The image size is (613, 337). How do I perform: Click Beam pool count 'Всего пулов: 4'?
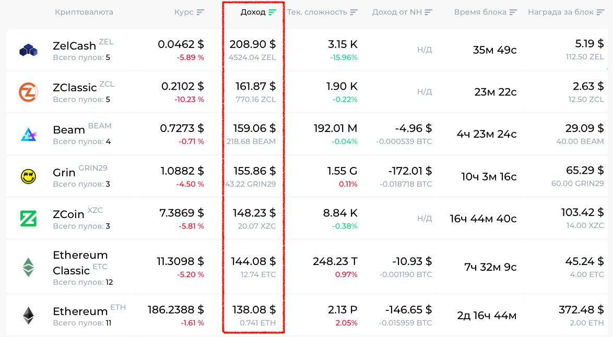point(81,141)
